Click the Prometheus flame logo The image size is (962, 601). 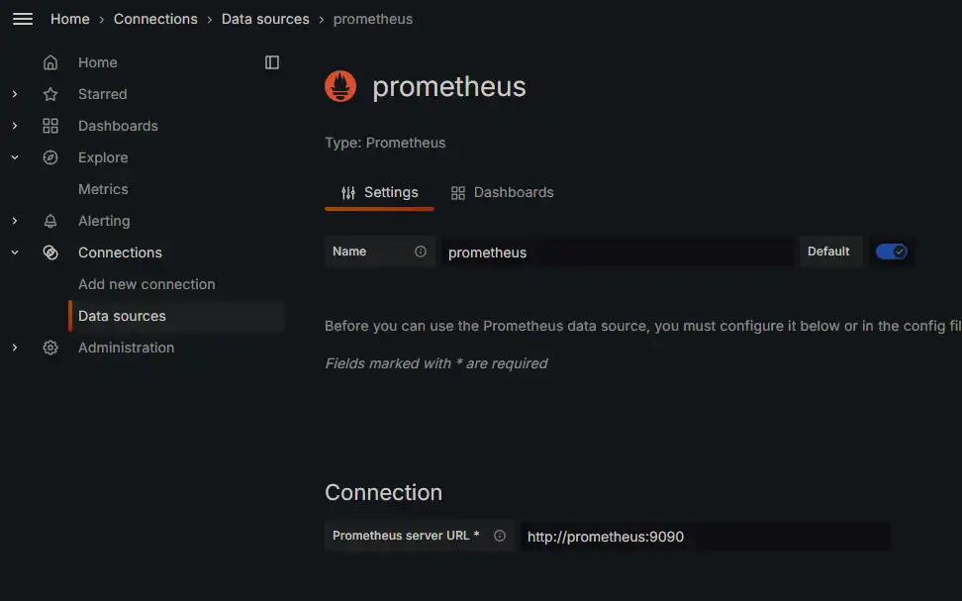coord(340,86)
